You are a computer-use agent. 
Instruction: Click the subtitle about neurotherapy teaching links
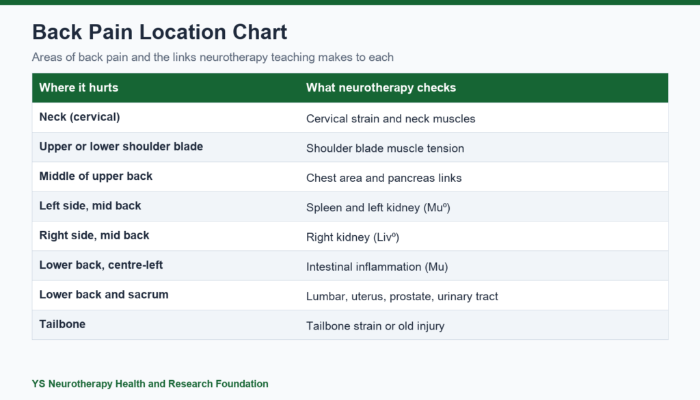[213, 57]
